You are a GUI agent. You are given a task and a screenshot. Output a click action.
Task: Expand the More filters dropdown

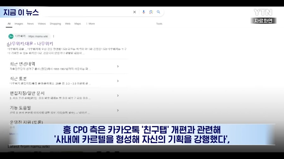click(x=91, y=24)
